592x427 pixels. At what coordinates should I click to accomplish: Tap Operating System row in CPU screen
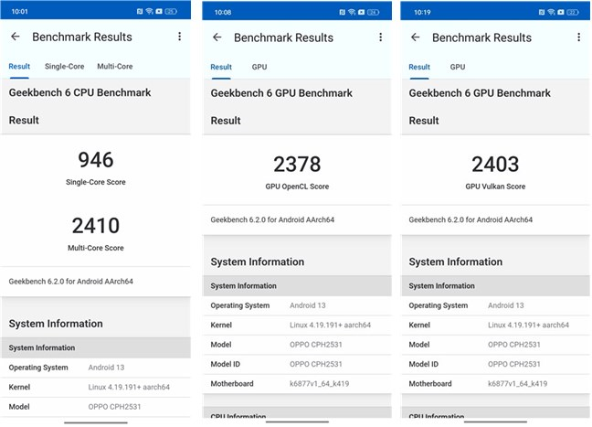(96, 368)
